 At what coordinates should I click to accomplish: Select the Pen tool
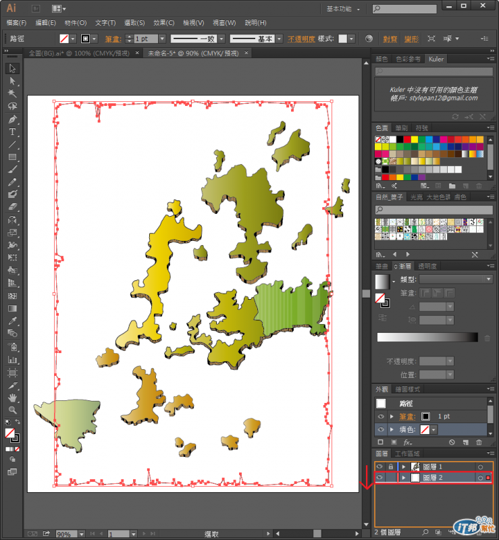coord(12,119)
